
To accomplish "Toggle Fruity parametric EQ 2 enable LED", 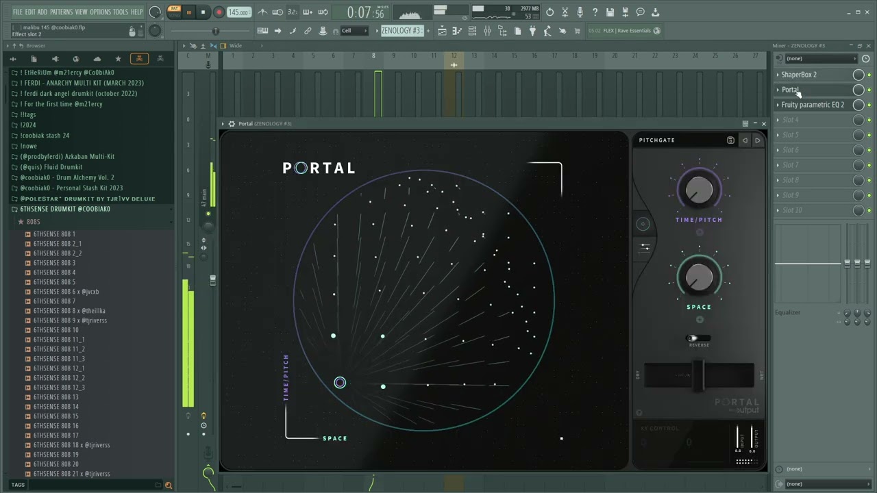I will [869, 105].
